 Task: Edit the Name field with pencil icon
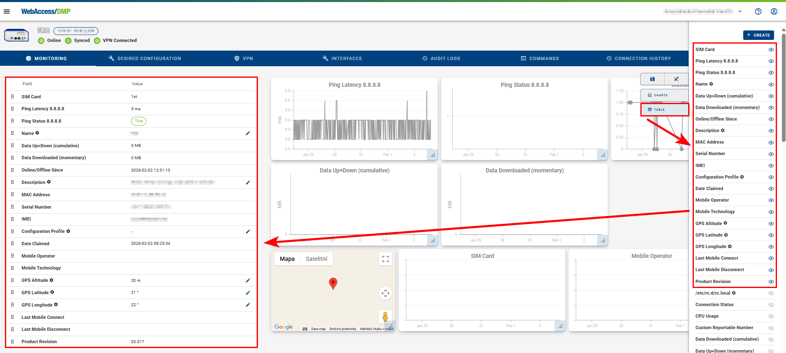248,133
